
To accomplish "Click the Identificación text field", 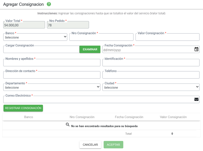I will (x=151, y=63).
